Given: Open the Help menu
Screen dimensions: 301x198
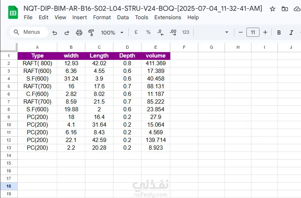Looking at the screenshot, I should (193, 17).
